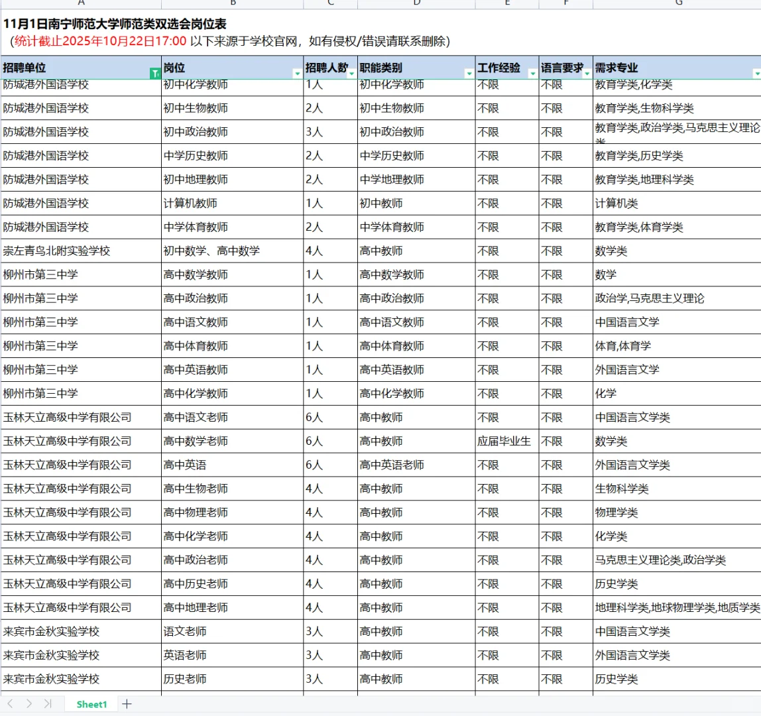The height and width of the screenshot is (716, 761).
Task: Select the 马克思主义理论类,政治学类 cell
Action: pos(677,560)
